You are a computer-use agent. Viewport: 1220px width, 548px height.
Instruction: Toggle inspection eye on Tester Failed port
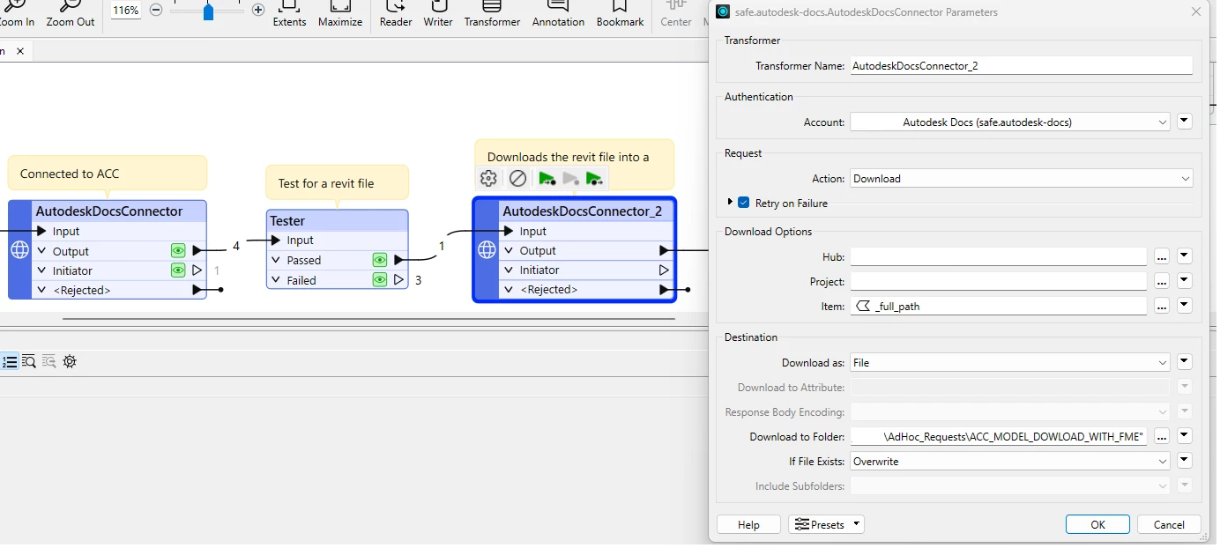380,280
